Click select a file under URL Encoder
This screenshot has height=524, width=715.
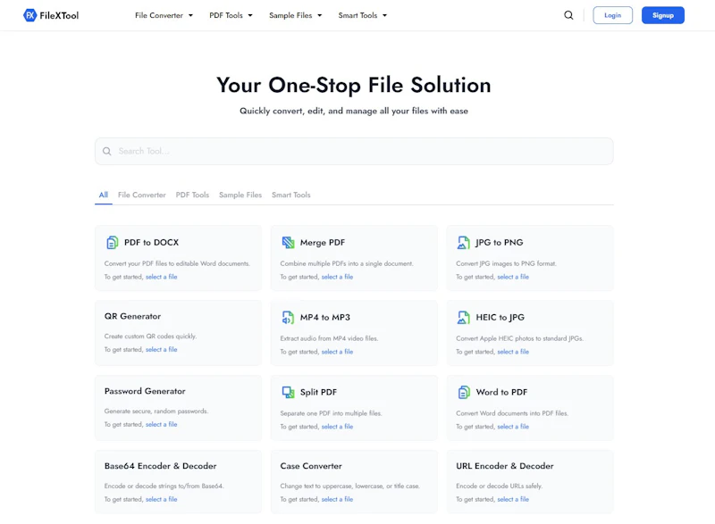(x=513, y=499)
